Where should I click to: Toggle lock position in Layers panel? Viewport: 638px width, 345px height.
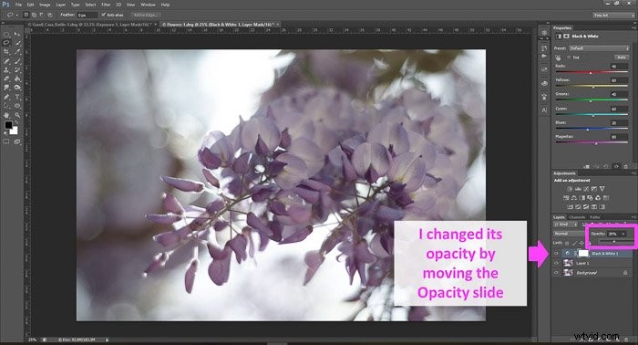coord(581,243)
